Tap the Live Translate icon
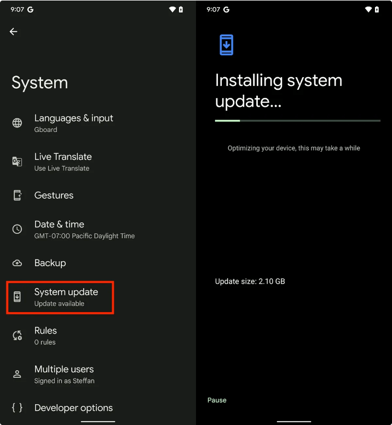Image resolution: width=392 pixels, height=425 pixels. 17,162
